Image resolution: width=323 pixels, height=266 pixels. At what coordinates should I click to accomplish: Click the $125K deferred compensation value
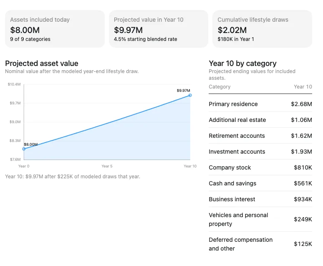click(x=303, y=244)
